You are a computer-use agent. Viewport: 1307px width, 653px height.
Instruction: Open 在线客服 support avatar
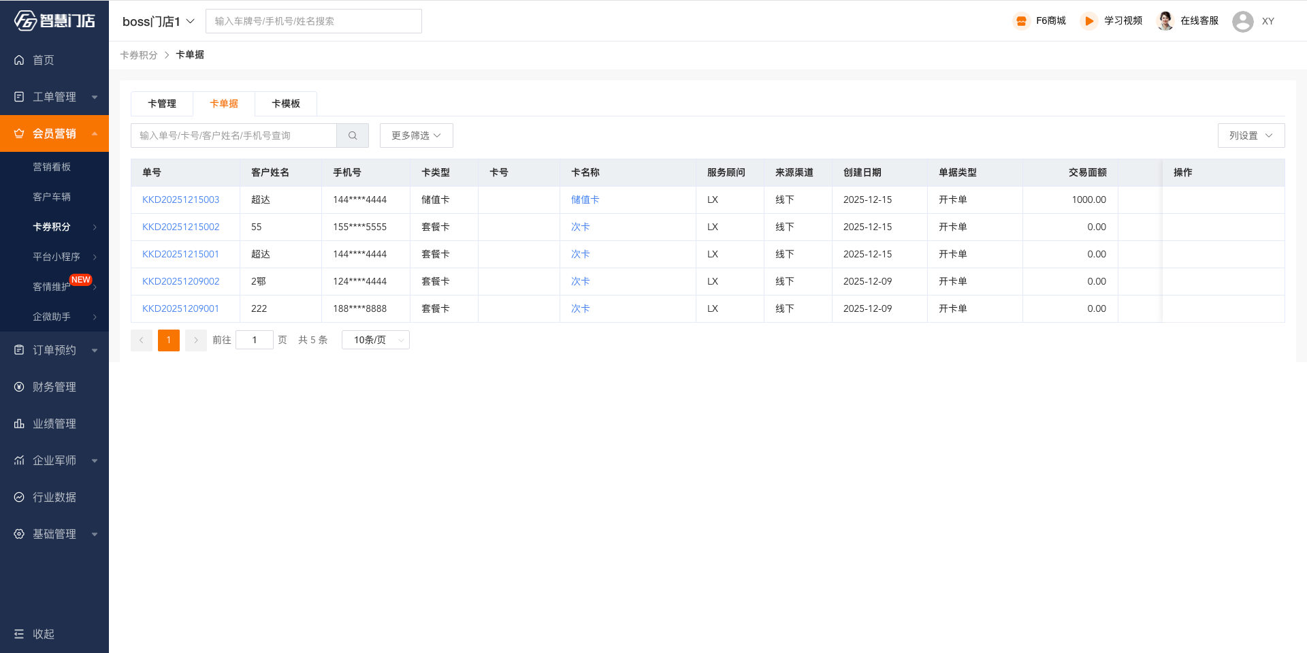coord(1165,21)
